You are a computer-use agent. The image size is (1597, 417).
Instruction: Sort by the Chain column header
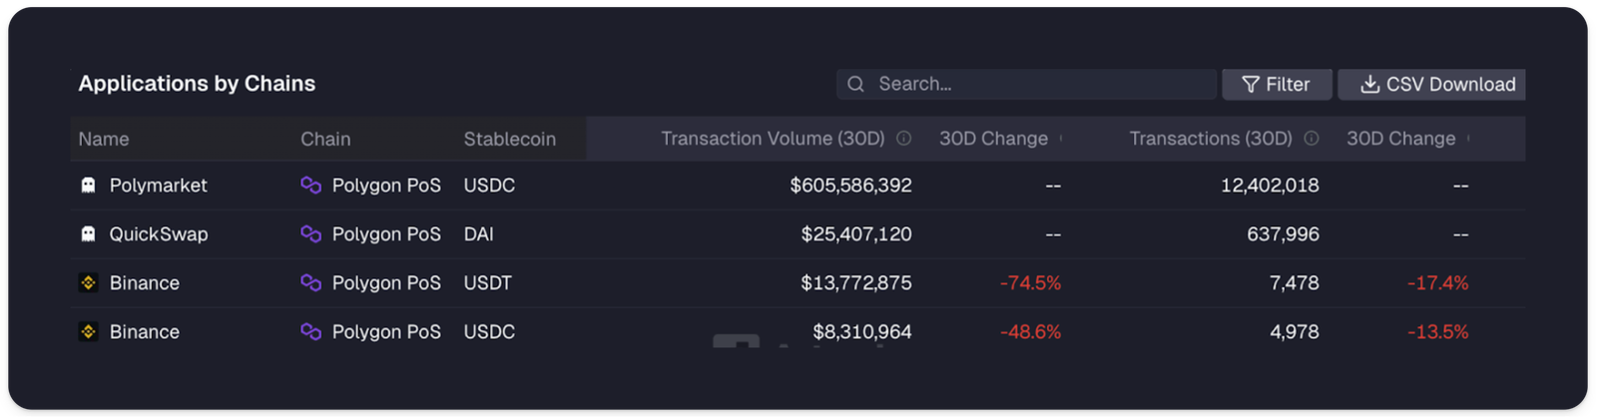325,140
